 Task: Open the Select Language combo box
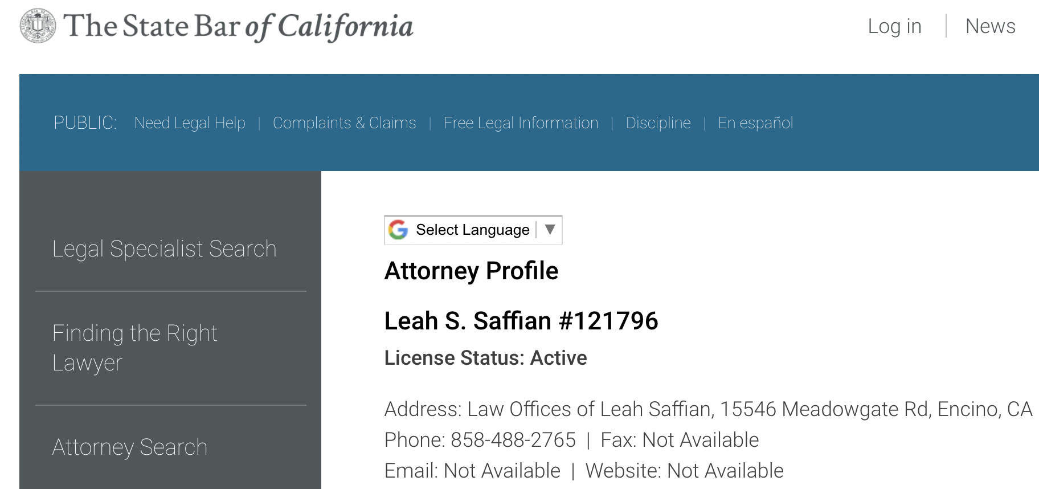(x=473, y=230)
